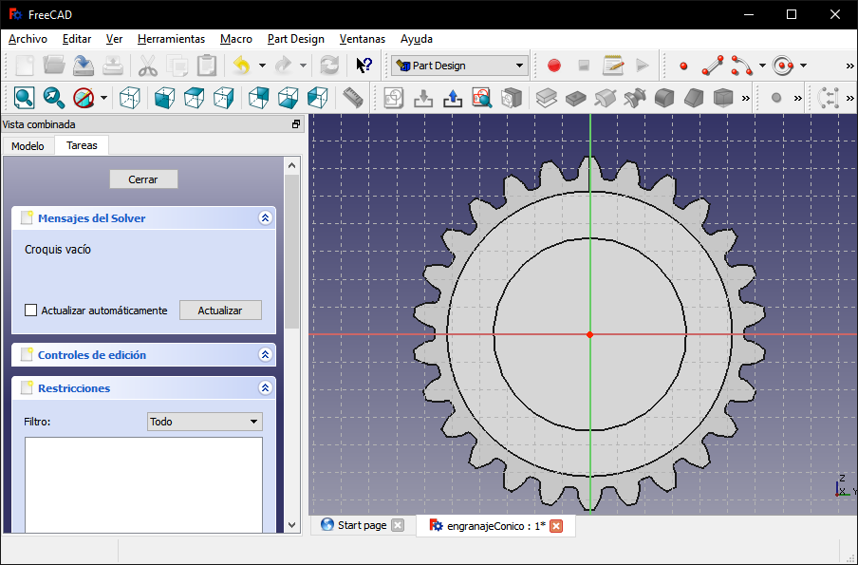Open the Herramientas menu
The width and height of the screenshot is (858, 565).
coord(171,39)
